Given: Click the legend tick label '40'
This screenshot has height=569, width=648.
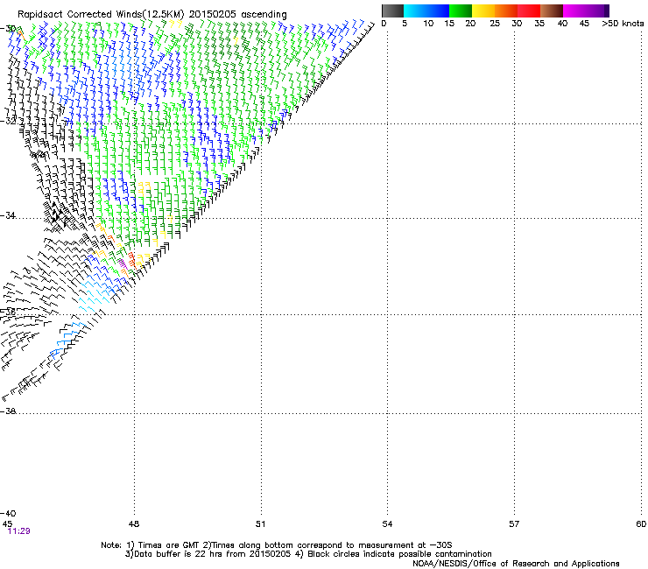Looking at the screenshot, I should [562, 24].
